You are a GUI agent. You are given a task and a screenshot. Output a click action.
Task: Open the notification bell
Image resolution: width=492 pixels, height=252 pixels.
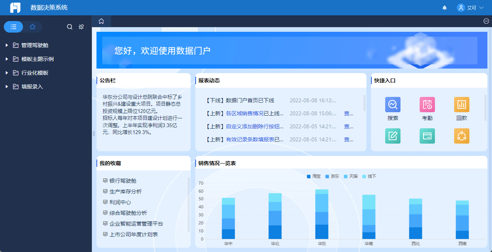445,8
